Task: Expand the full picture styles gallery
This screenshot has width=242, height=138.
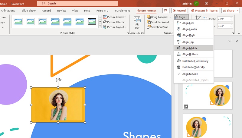Action: [100, 26]
